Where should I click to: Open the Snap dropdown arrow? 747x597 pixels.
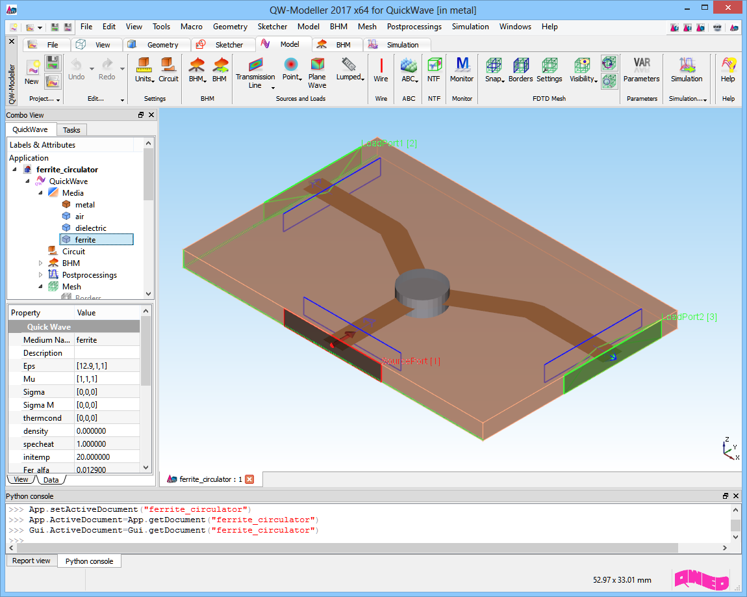coord(503,81)
